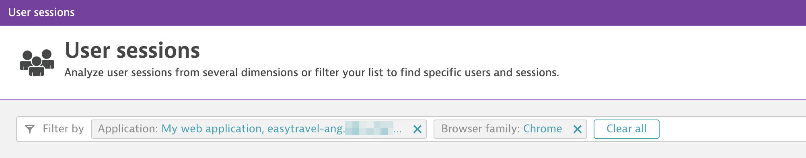Screen dimensions: 806x158
Task: Remove the Application filter with its X
Action: tap(417, 129)
